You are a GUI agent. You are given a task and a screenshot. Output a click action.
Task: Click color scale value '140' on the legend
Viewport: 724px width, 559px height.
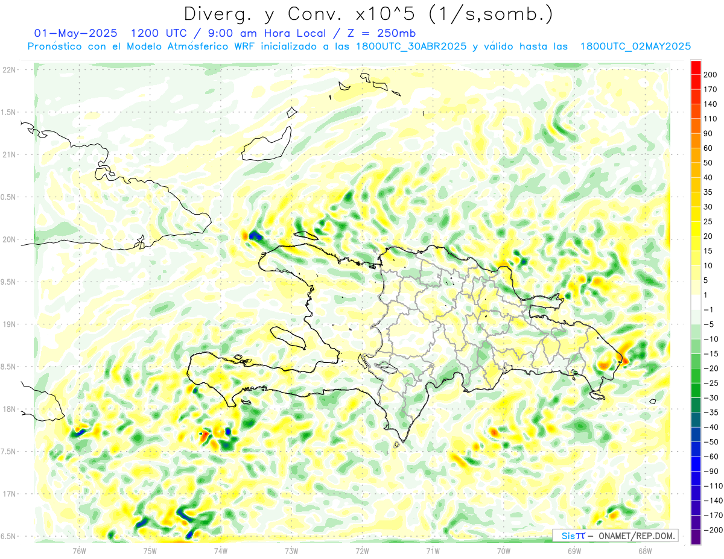pos(711,104)
